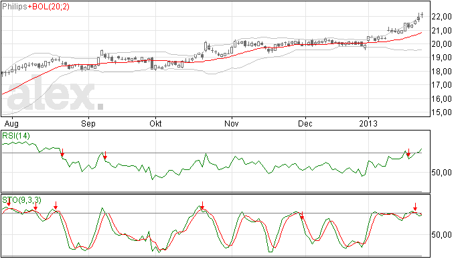Click the Philips chart title label
Viewport: 462px width, 259px height.
[15, 7]
